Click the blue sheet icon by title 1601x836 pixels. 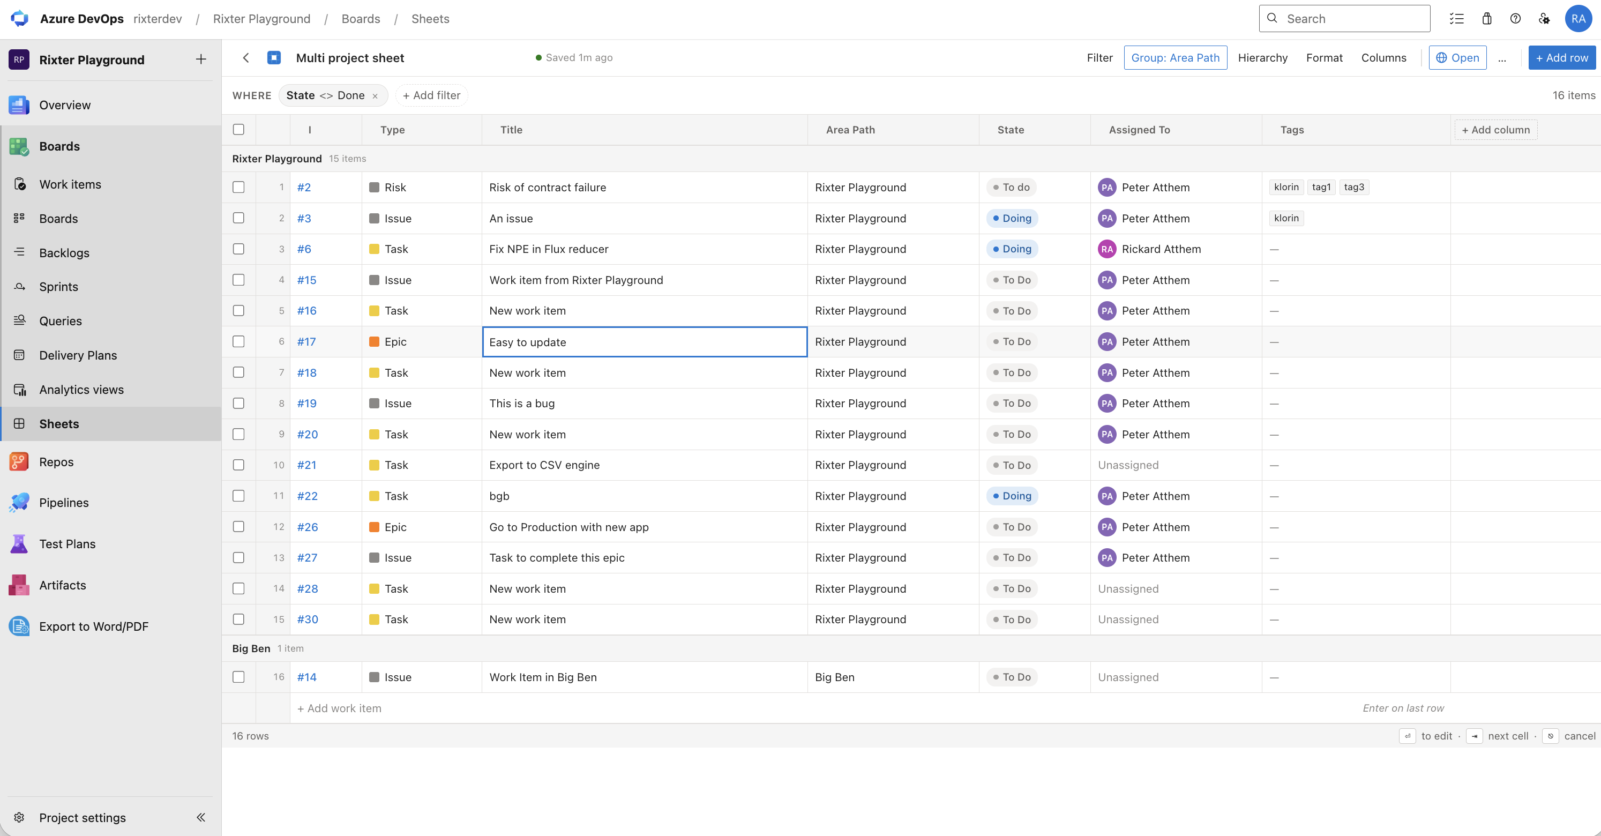coord(274,58)
